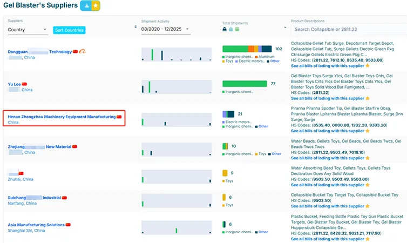The width and height of the screenshot is (407, 243).
Task: Click the sort arrows before Shipment Activity
Action: 135,26
